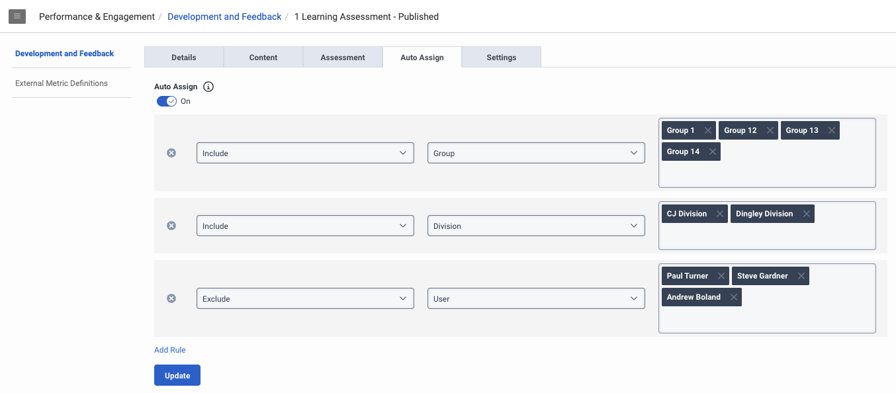Remove the Dingley Division tag

(807, 214)
